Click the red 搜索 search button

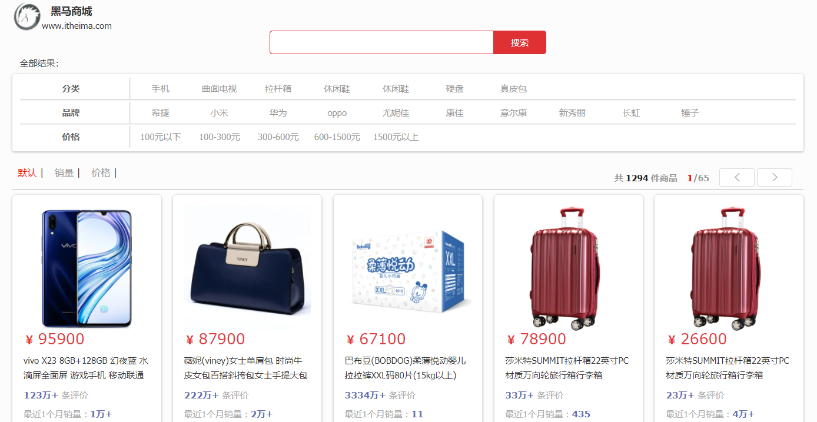(x=520, y=42)
